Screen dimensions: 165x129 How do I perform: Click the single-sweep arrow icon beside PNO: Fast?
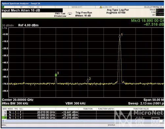pos(70,14)
